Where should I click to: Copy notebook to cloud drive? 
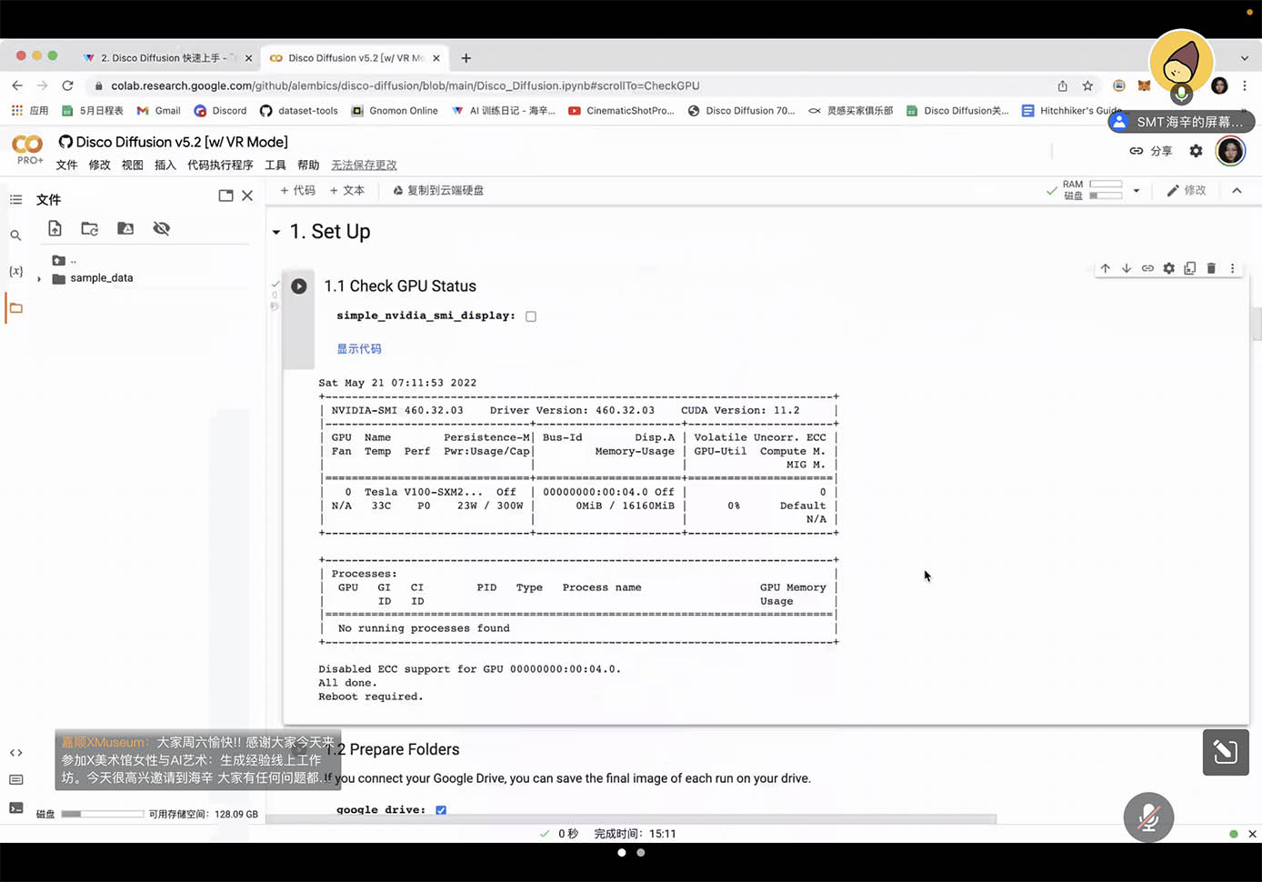pyautogui.click(x=438, y=191)
